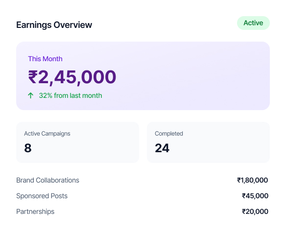Image resolution: width=286 pixels, height=232 pixels.
Task: Click the ₹1,80,000 amount
Action: click(x=252, y=180)
